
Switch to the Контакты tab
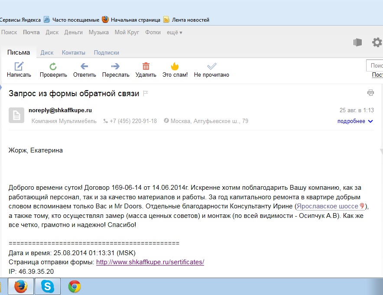[74, 52]
